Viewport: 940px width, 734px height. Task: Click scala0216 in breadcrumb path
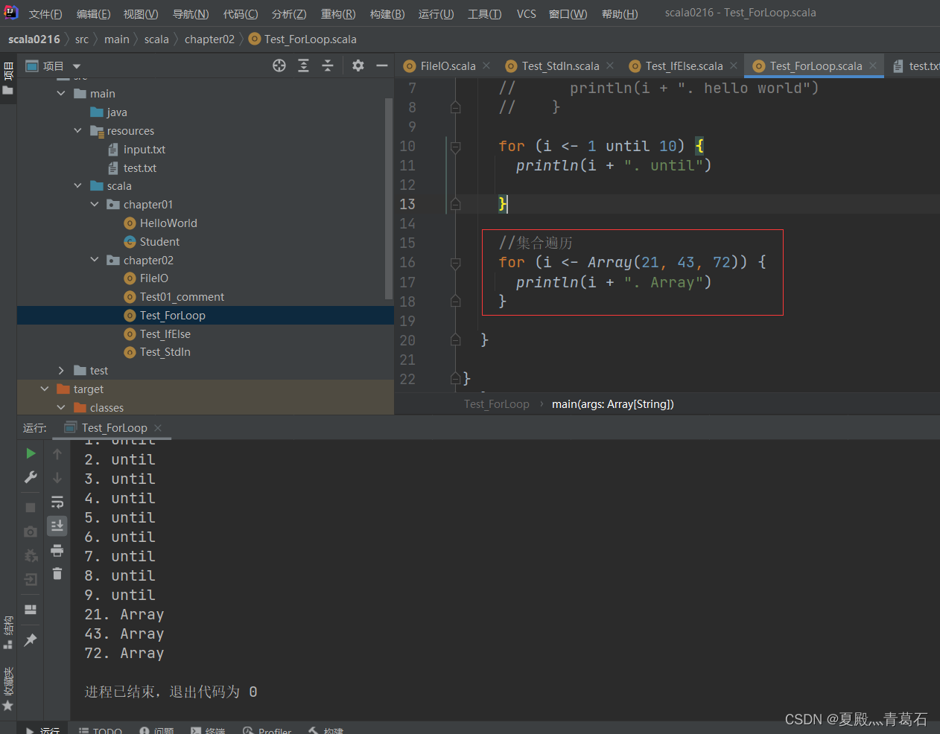(x=34, y=39)
